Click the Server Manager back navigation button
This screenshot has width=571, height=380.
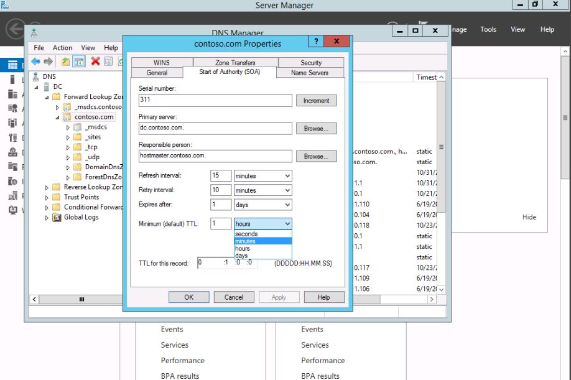15,29
